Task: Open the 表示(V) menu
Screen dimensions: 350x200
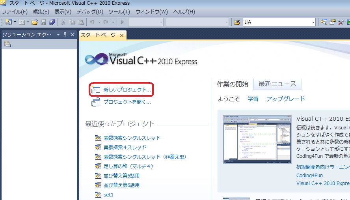Action: coord(63,12)
